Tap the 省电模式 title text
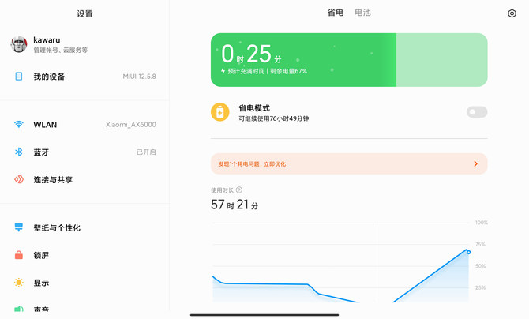 point(254,108)
